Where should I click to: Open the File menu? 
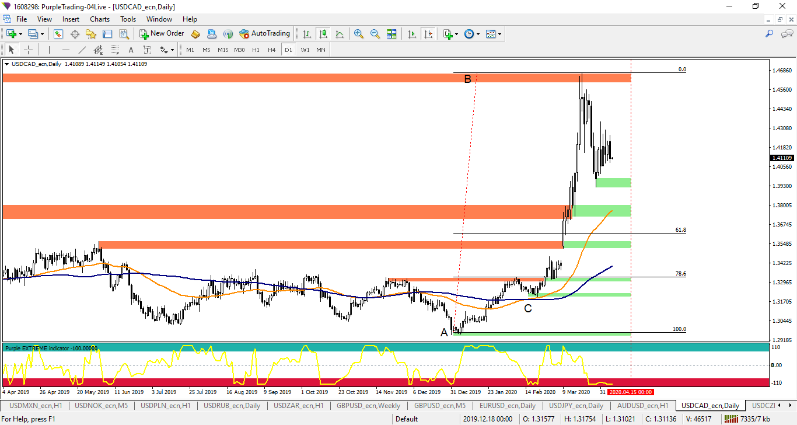[x=22, y=19]
